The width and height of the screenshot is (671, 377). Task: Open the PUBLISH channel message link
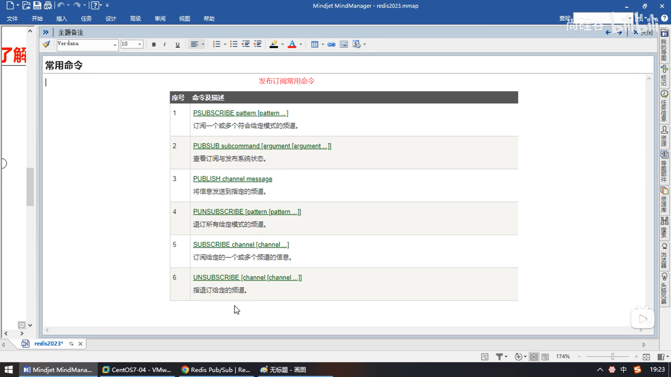pos(232,179)
